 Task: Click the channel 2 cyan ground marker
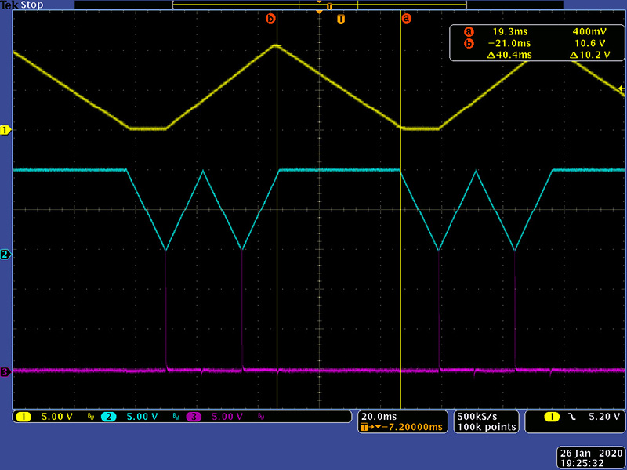click(x=5, y=255)
